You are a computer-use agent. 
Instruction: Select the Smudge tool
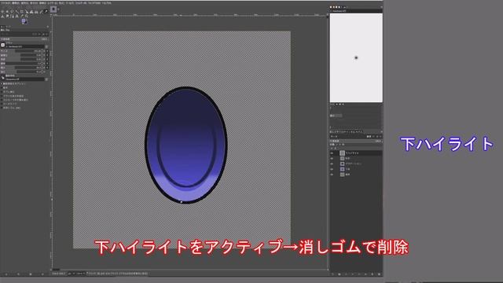point(7,17)
